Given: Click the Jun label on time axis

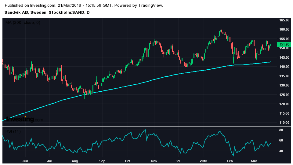Looking at the screenshot, I should 25,161.
